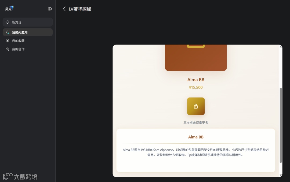The height and width of the screenshot is (182, 290).
Task: Click the 我的创作 star icon
Action: point(8,49)
